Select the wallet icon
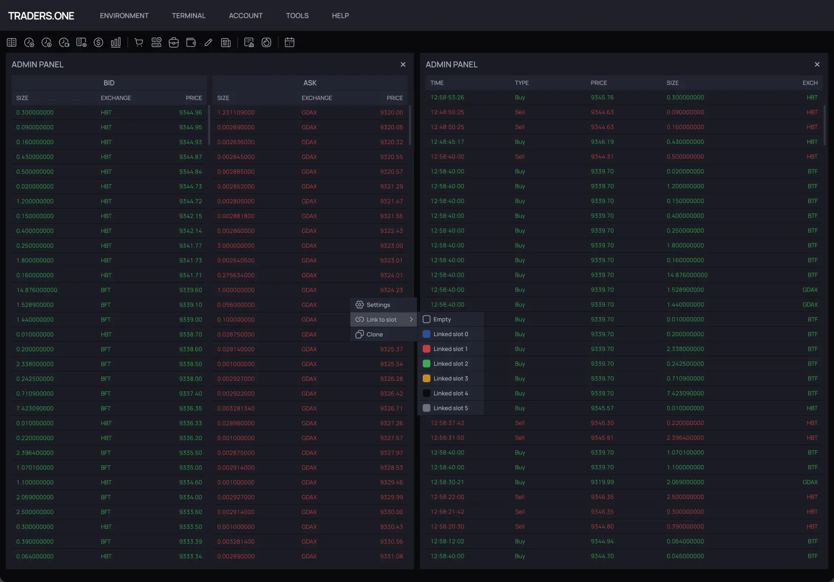Image resolution: width=834 pixels, height=582 pixels. pos(191,42)
